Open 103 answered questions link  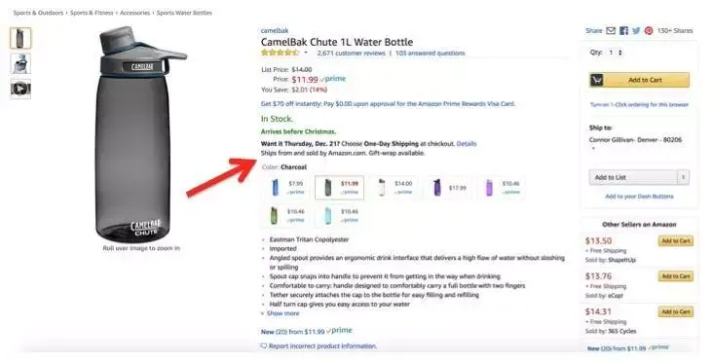click(430, 54)
